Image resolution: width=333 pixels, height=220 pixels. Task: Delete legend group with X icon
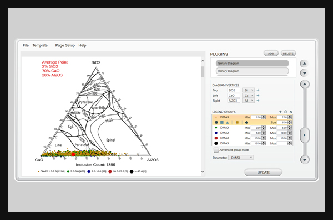click(291, 112)
